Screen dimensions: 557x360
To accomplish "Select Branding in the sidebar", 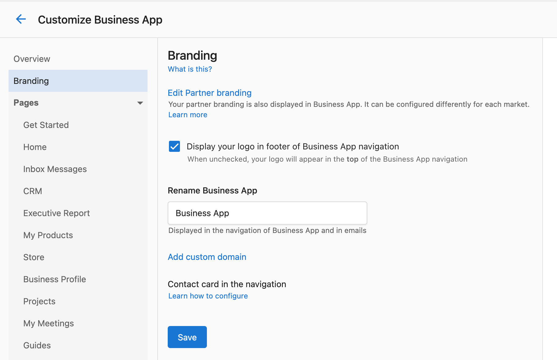I will point(78,81).
